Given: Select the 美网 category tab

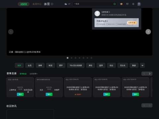Looking at the screenshot, I should click(40, 65).
